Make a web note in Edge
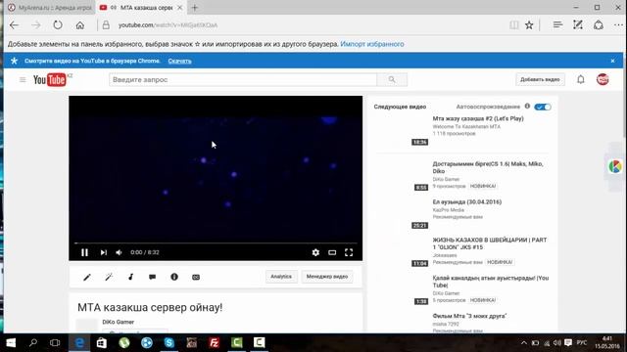 pos(577,25)
